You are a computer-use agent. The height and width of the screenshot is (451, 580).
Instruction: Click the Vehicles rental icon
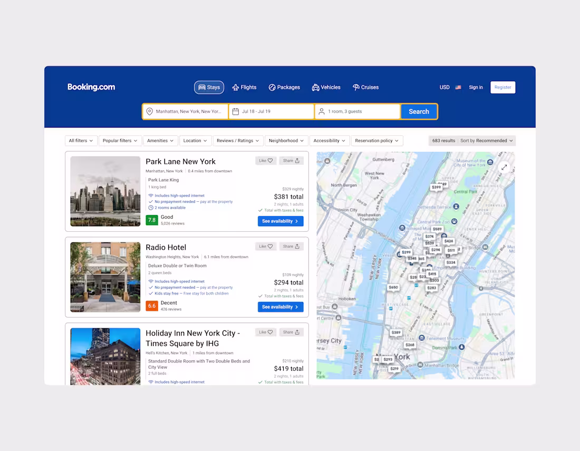[x=314, y=87]
